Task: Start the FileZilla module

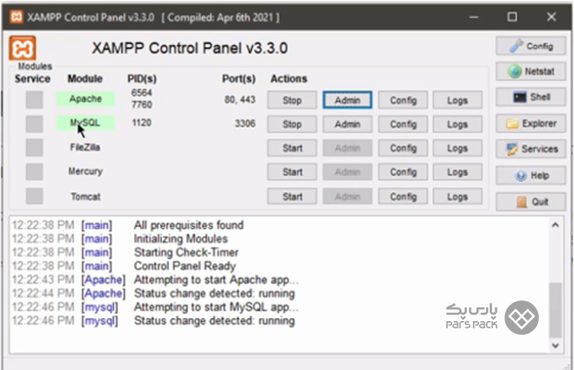Action: [x=292, y=148]
